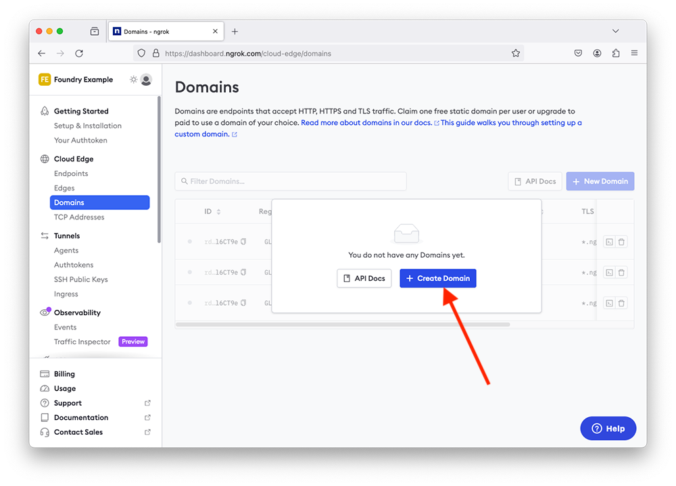The image size is (676, 486).
Task: Open terminal icon in third table row
Action: [x=609, y=303]
